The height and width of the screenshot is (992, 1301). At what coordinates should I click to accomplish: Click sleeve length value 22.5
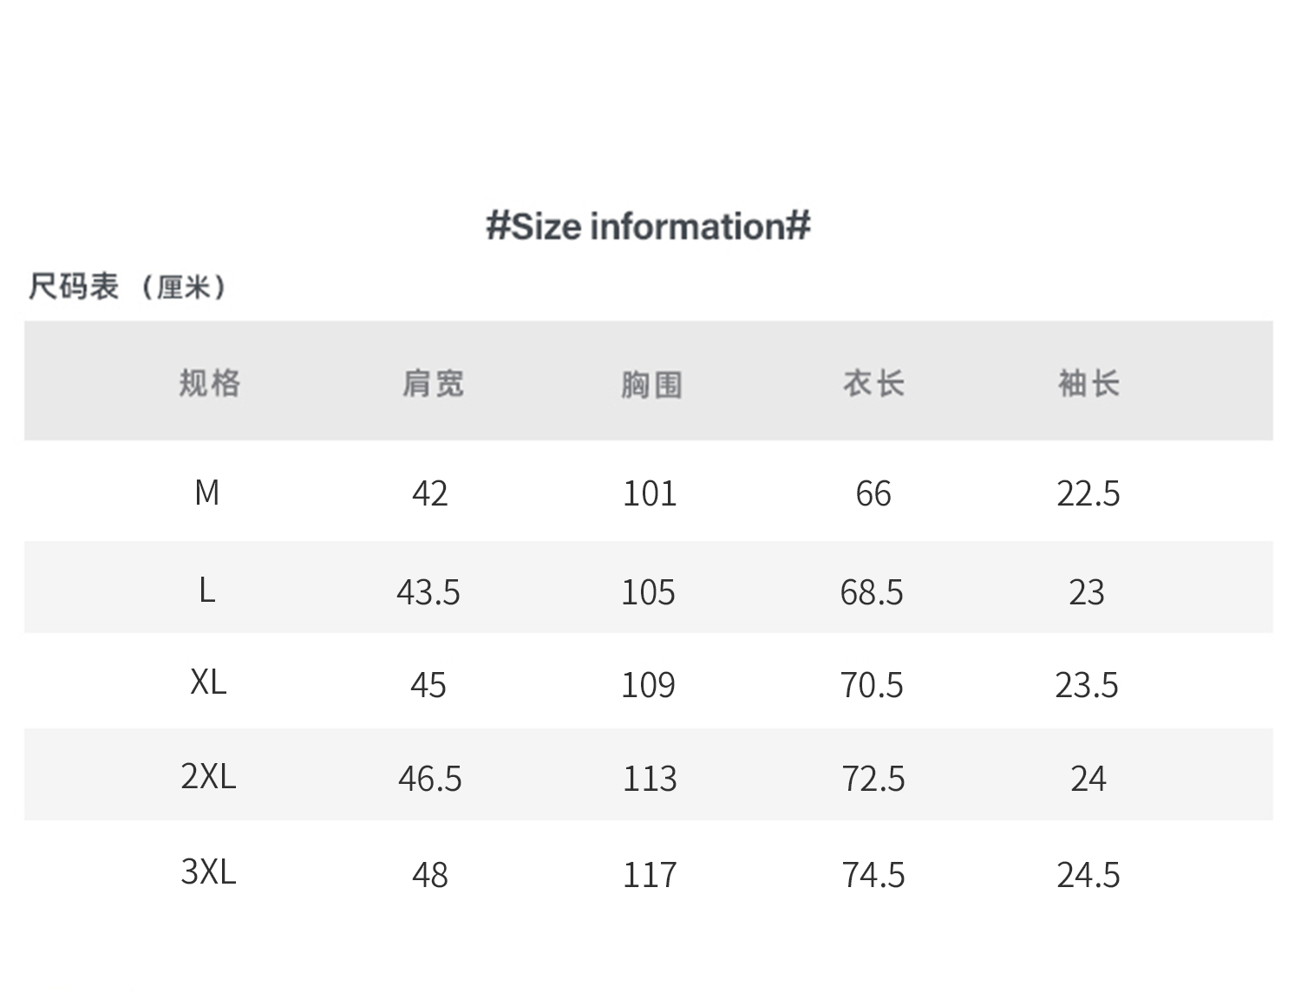tap(1089, 493)
